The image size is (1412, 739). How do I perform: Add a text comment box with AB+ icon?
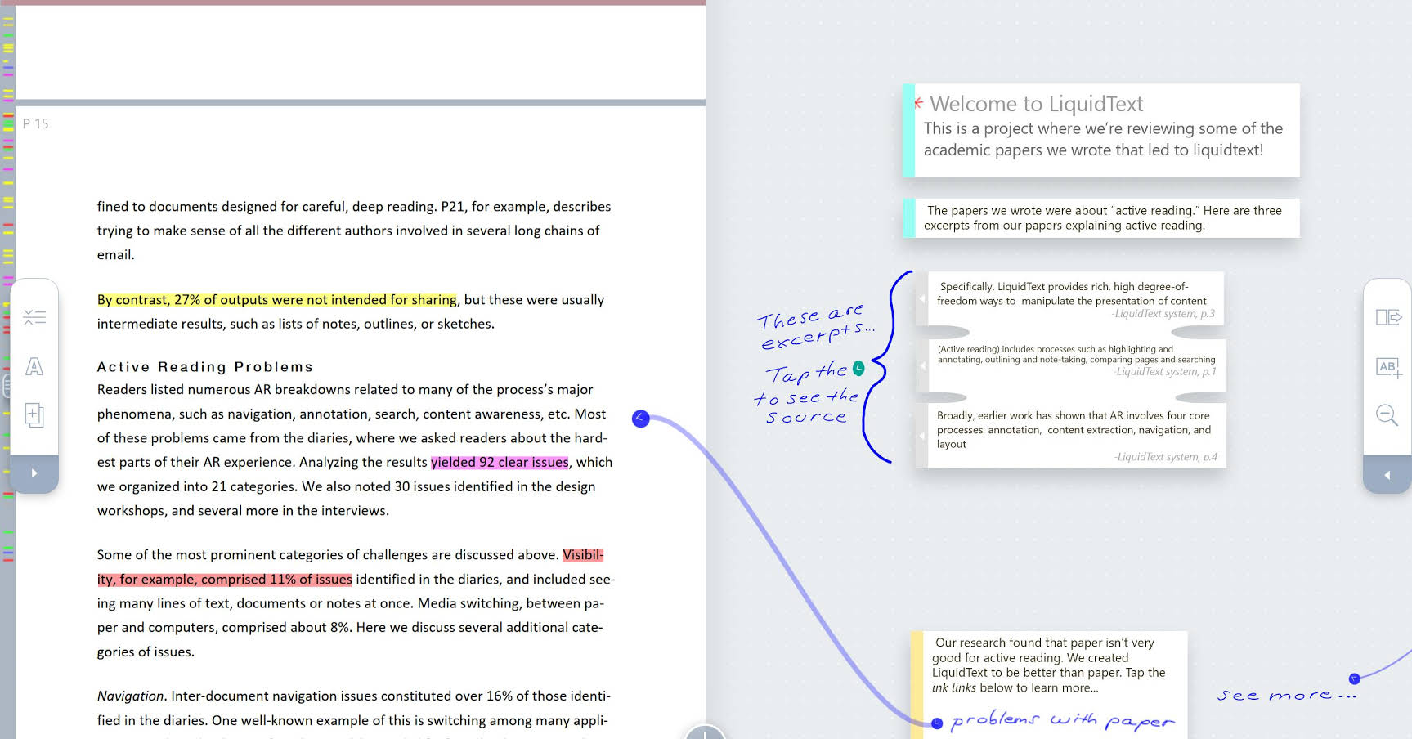(x=1387, y=368)
